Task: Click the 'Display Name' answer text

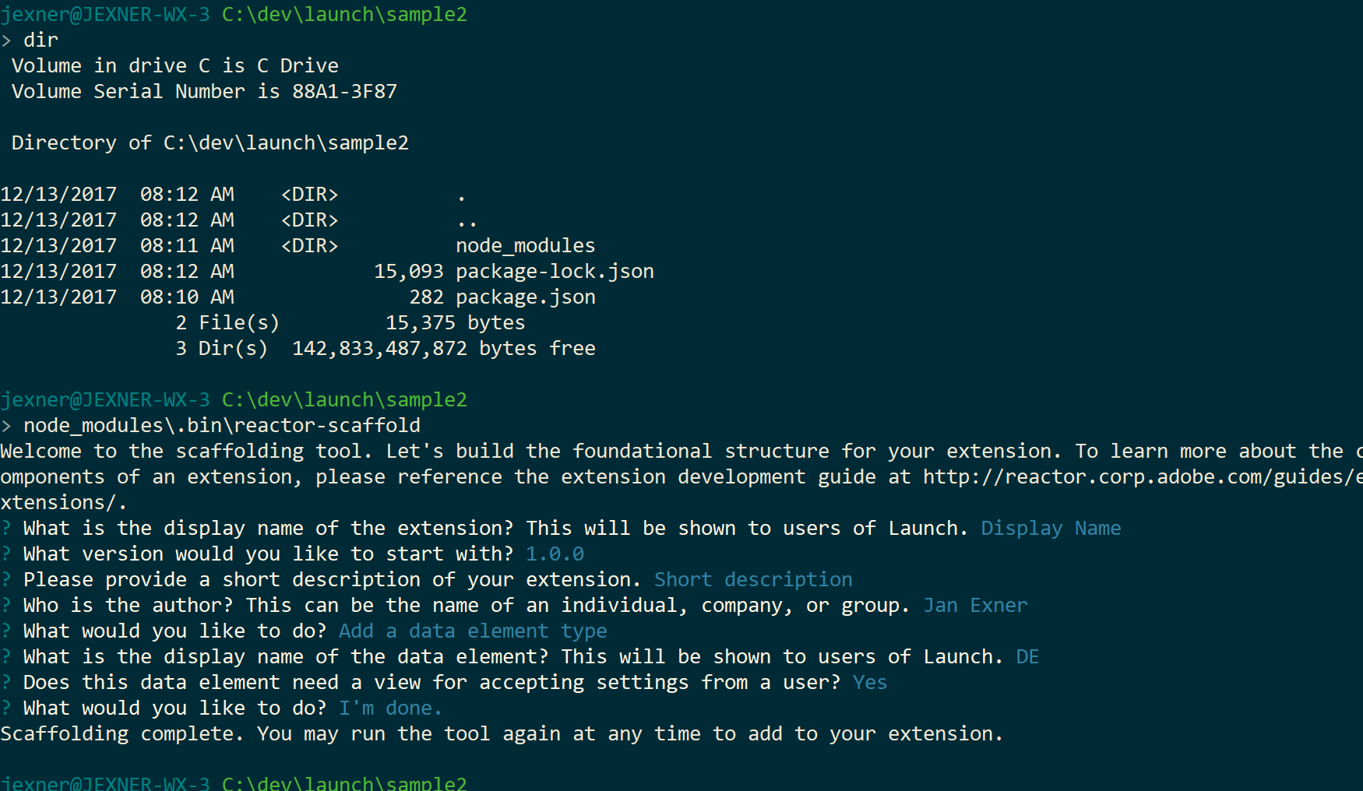Action: (1050, 528)
